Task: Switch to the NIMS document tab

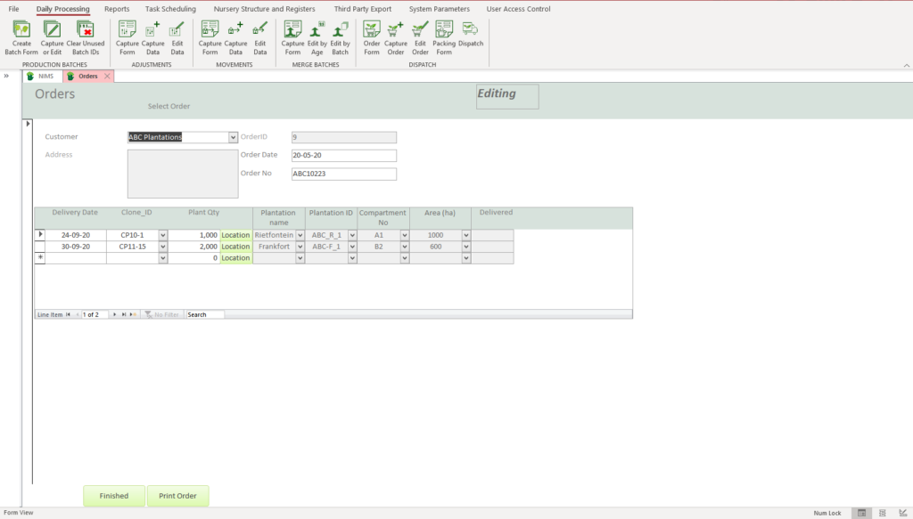Action: [x=41, y=77]
